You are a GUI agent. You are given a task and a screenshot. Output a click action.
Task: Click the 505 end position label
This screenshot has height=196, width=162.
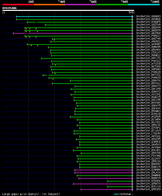coord(131,12)
